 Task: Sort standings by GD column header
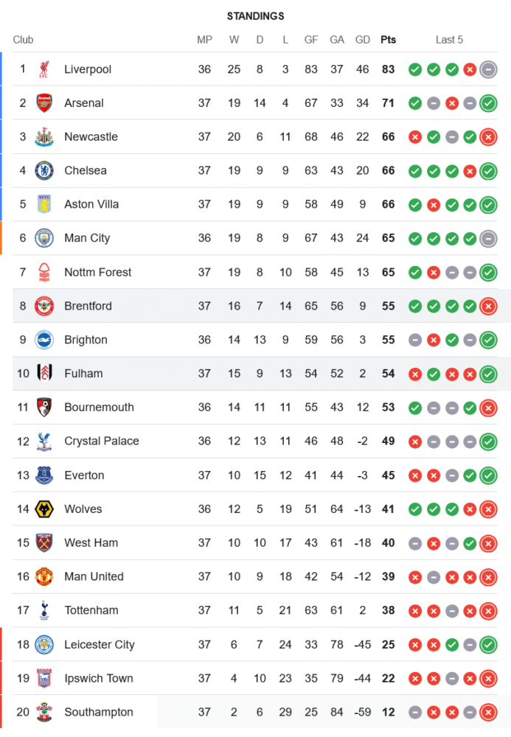362,40
